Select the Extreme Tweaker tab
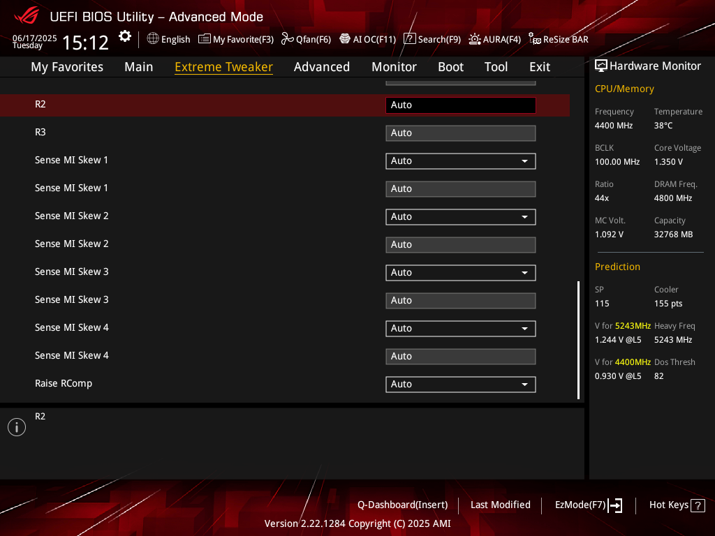 point(224,67)
